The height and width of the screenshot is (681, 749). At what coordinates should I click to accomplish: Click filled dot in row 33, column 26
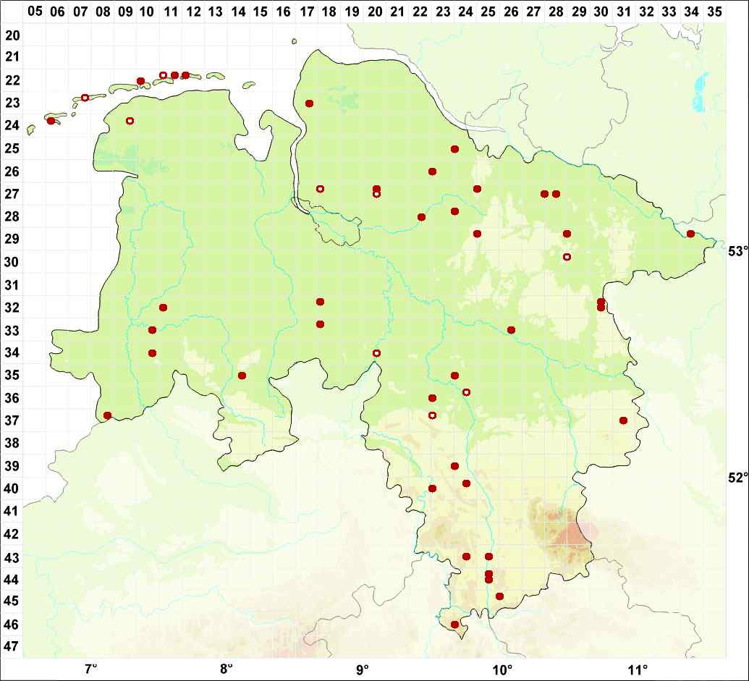coord(511,330)
